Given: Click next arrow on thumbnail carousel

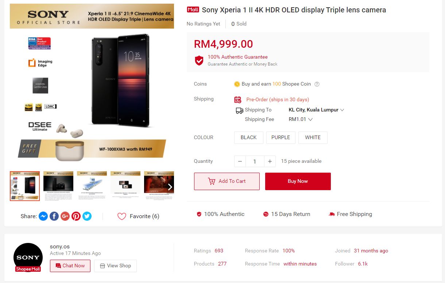Looking at the screenshot, I should pos(170,187).
